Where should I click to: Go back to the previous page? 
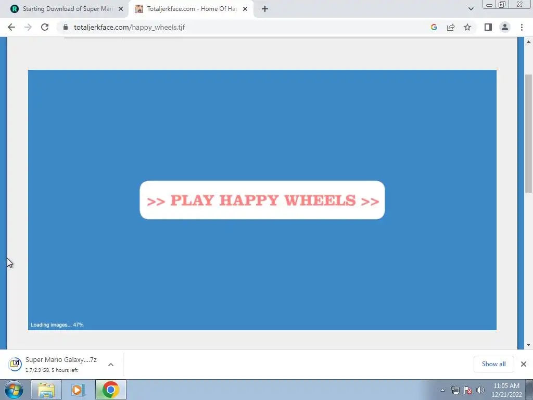click(11, 27)
